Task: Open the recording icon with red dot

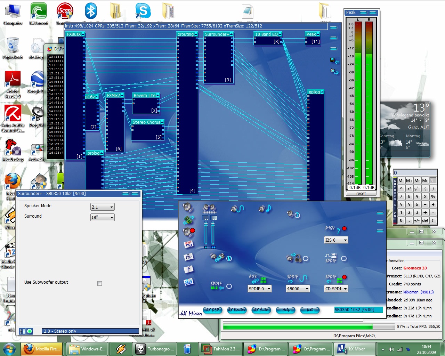Action: coord(188,232)
